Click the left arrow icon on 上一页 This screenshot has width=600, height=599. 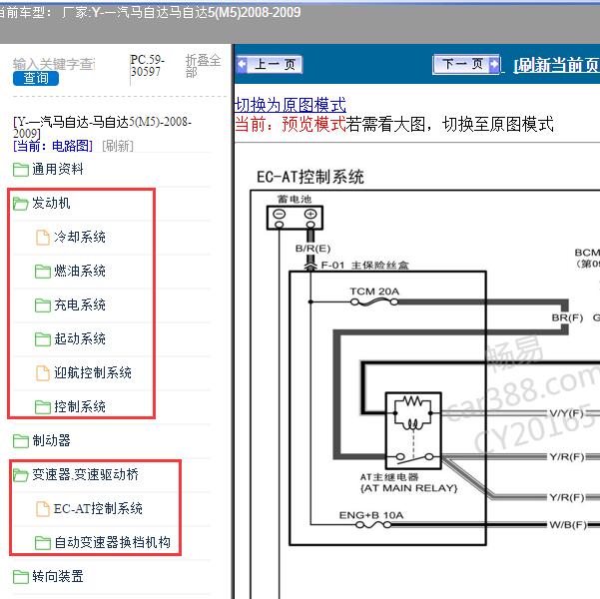pyautogui.click(x=243, y=64)
